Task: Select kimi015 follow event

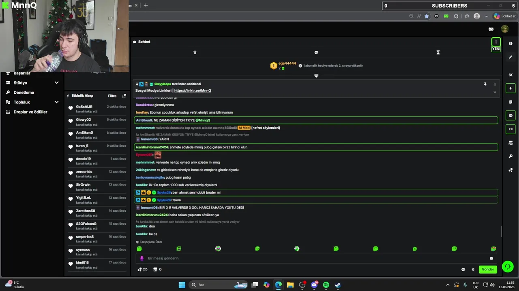Action: click(x=97, y=265)
